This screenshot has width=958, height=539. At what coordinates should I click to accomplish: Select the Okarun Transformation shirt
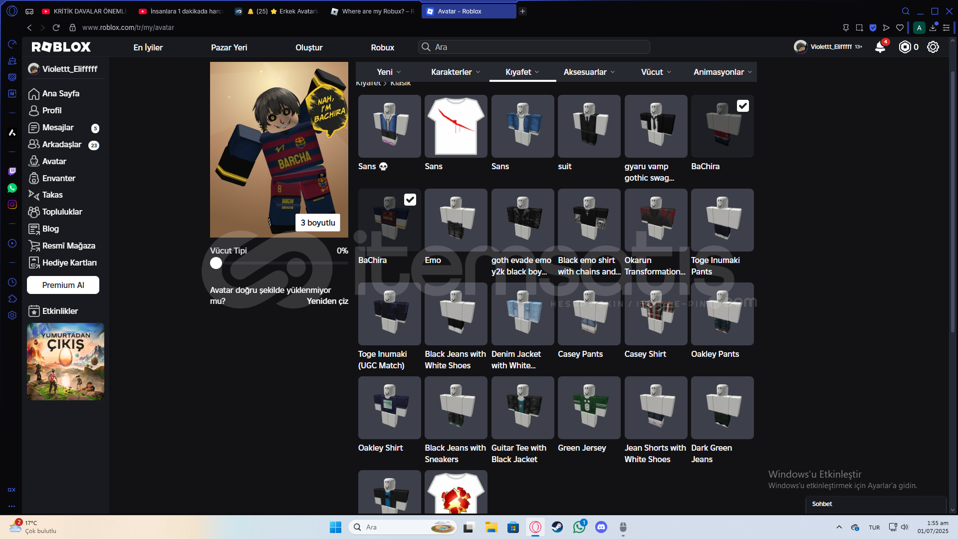(x=656, y=220)
